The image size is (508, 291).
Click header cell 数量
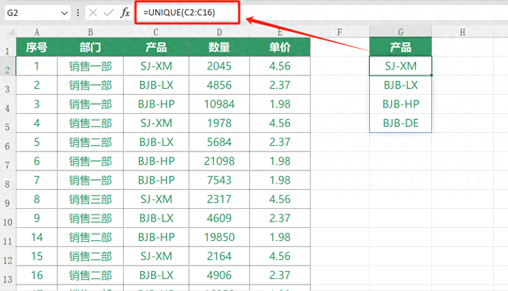tap(219, 47)
